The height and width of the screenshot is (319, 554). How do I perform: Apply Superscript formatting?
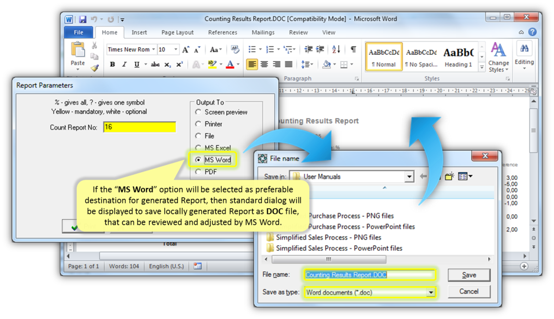click(179, 65)
